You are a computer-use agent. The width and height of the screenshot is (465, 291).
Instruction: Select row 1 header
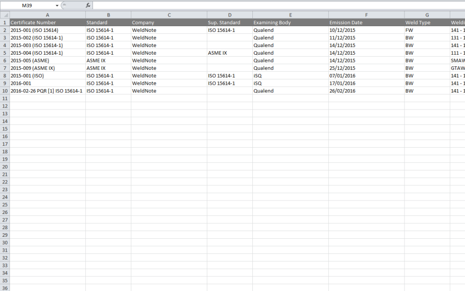point(5,23)
